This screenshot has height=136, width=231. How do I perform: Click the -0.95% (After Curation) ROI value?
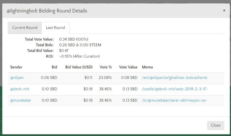click(x=79, y=56)
